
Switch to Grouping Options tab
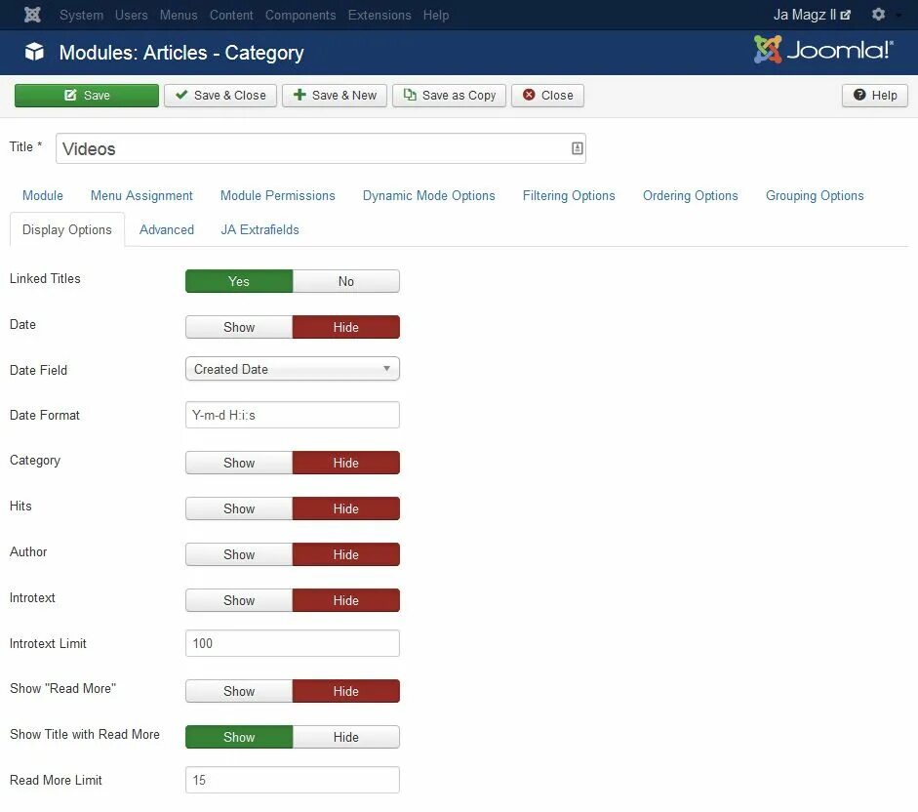tap(815, 195)
